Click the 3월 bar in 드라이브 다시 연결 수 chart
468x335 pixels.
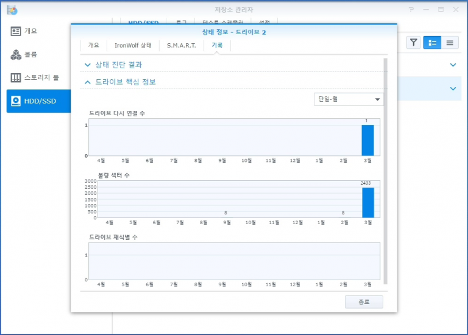(x=367, y=140)
